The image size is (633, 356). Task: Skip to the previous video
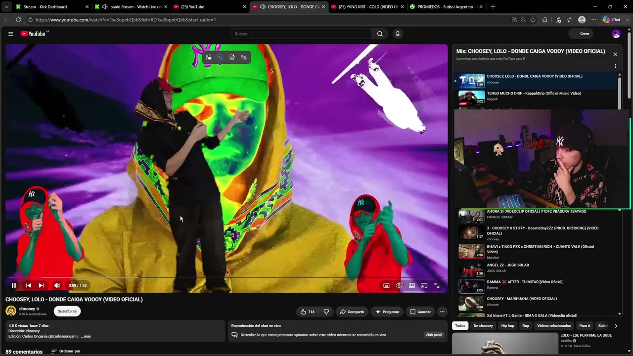[x=29, y=285]
